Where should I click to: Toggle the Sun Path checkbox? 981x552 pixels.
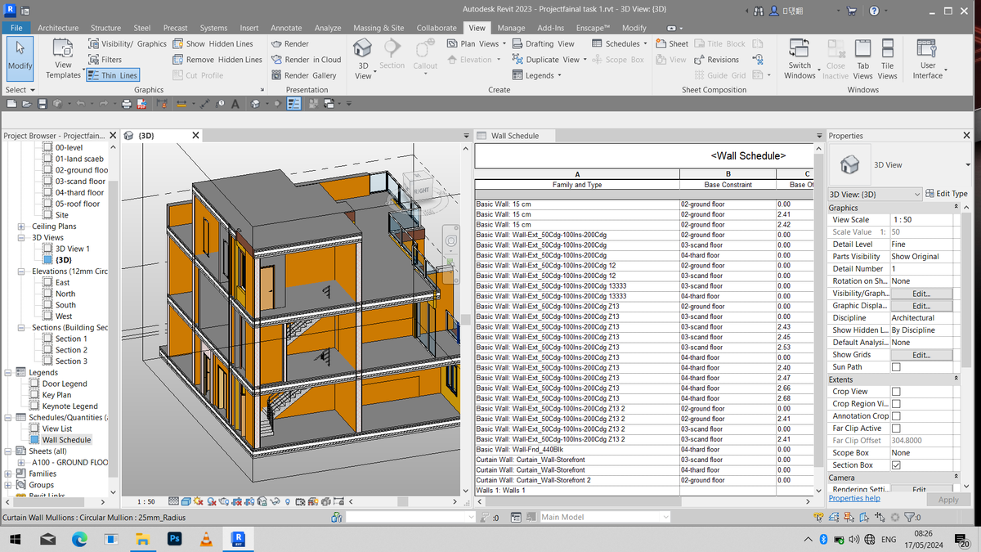point(895,367)
